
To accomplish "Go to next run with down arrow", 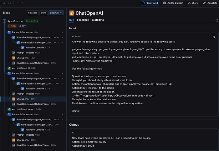I will [23, 3].
